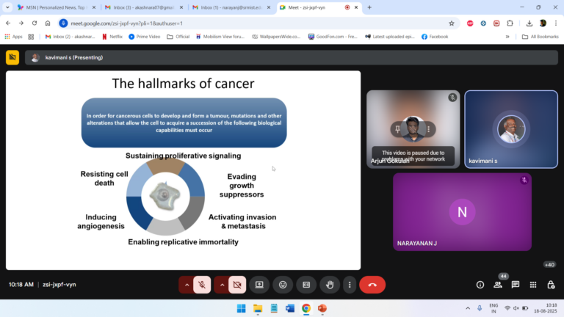Expand video settings arrow beside camera
The image size is (564, 317).
[x=221, y=285]
